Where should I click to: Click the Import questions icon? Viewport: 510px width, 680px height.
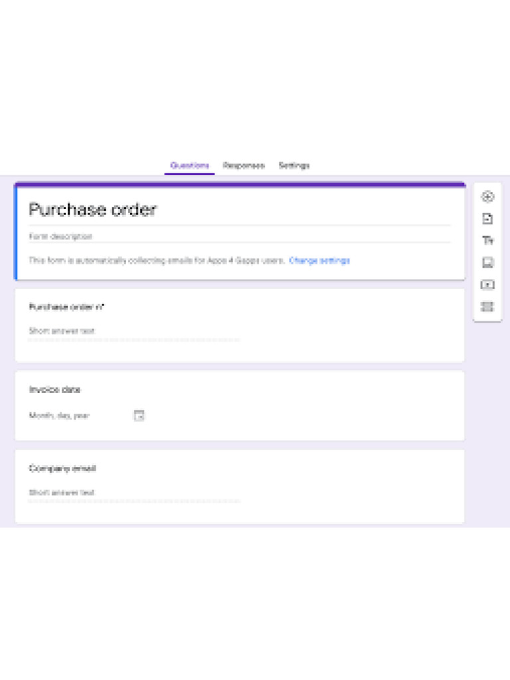pyautogui.click(x=487, y=218)
